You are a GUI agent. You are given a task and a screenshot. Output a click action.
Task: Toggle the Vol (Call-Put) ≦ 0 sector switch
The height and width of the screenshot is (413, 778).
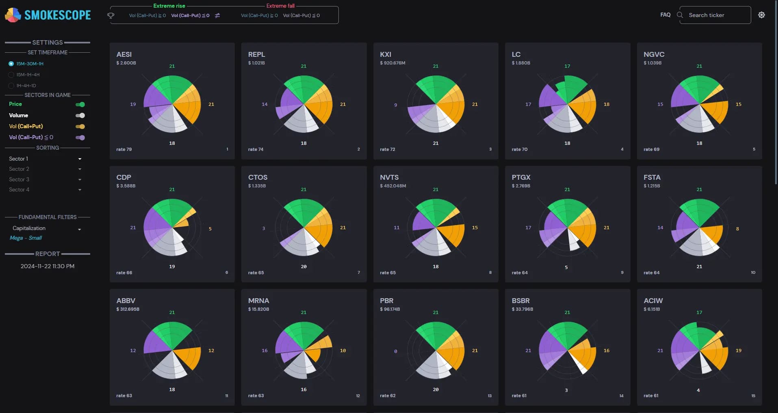(80, 138)
